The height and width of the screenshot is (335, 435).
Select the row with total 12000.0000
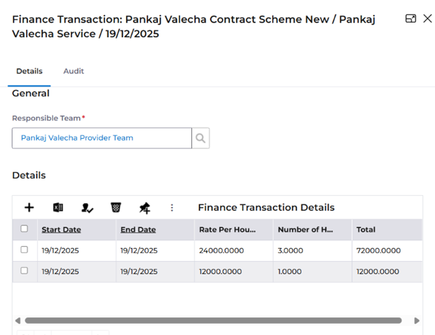[x=25, y=271]
